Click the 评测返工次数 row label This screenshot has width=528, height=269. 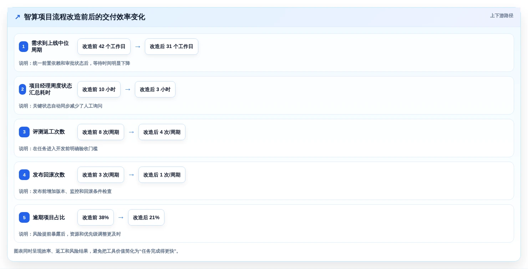pos(49,132)
